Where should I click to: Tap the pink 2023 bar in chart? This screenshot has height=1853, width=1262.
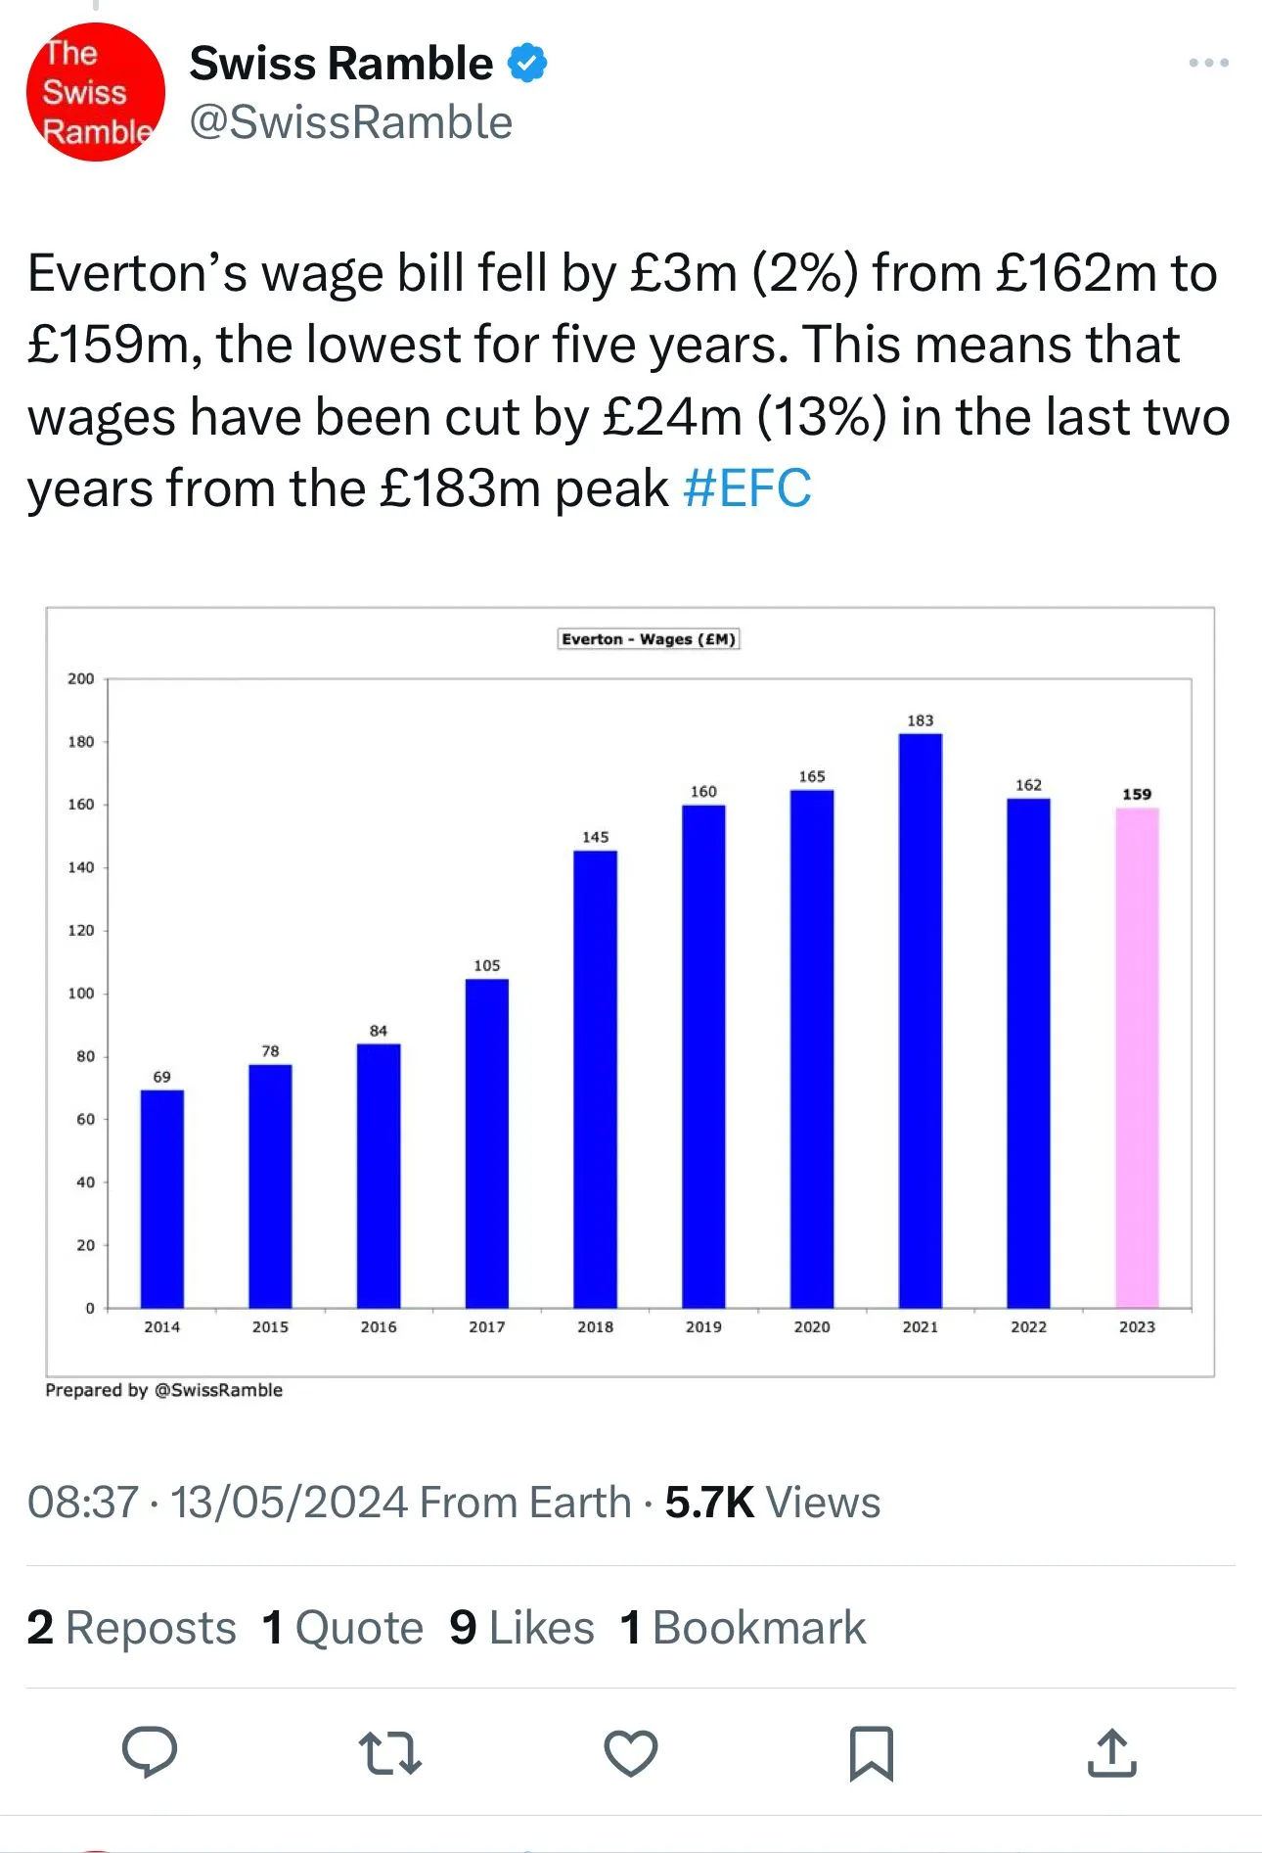coord(1137,1057)
